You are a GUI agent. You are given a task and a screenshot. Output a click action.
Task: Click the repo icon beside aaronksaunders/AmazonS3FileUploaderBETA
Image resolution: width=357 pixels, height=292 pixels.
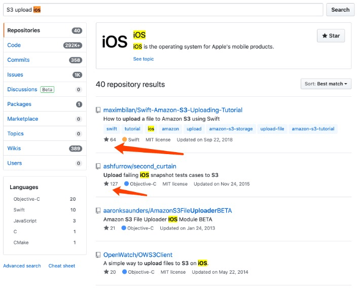(x=98, y=210)
